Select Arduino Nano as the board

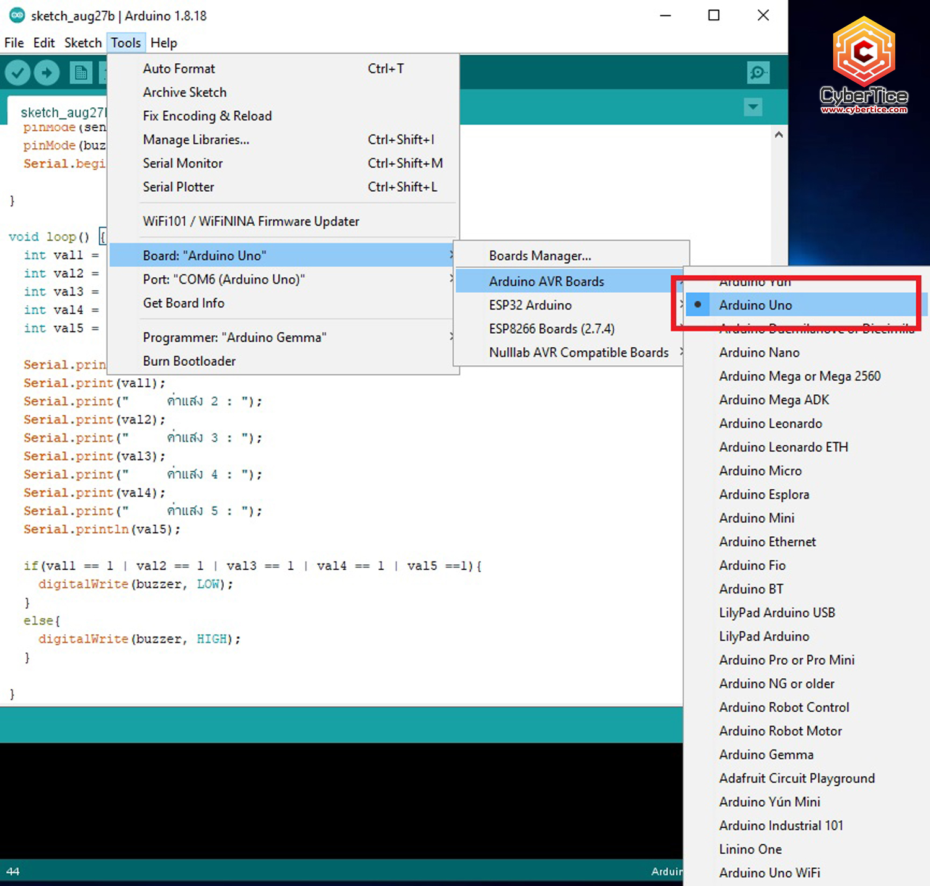tap(759, 352)
